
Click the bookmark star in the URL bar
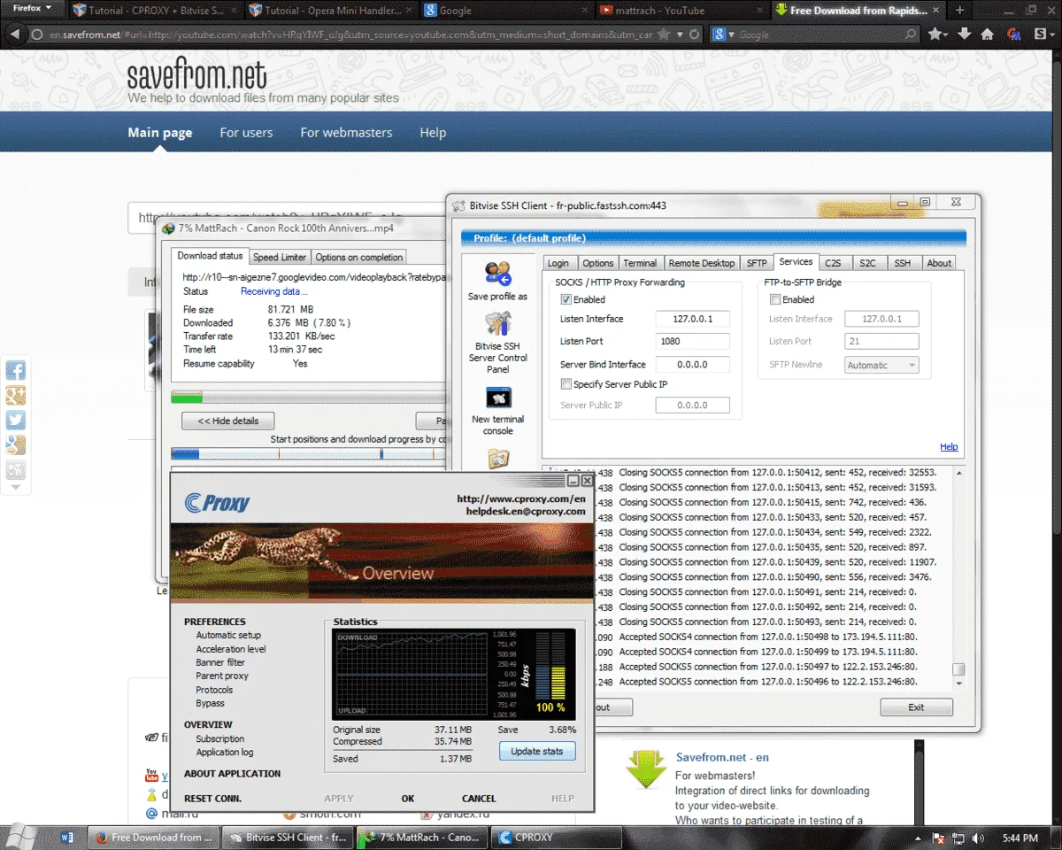point(663,35)
